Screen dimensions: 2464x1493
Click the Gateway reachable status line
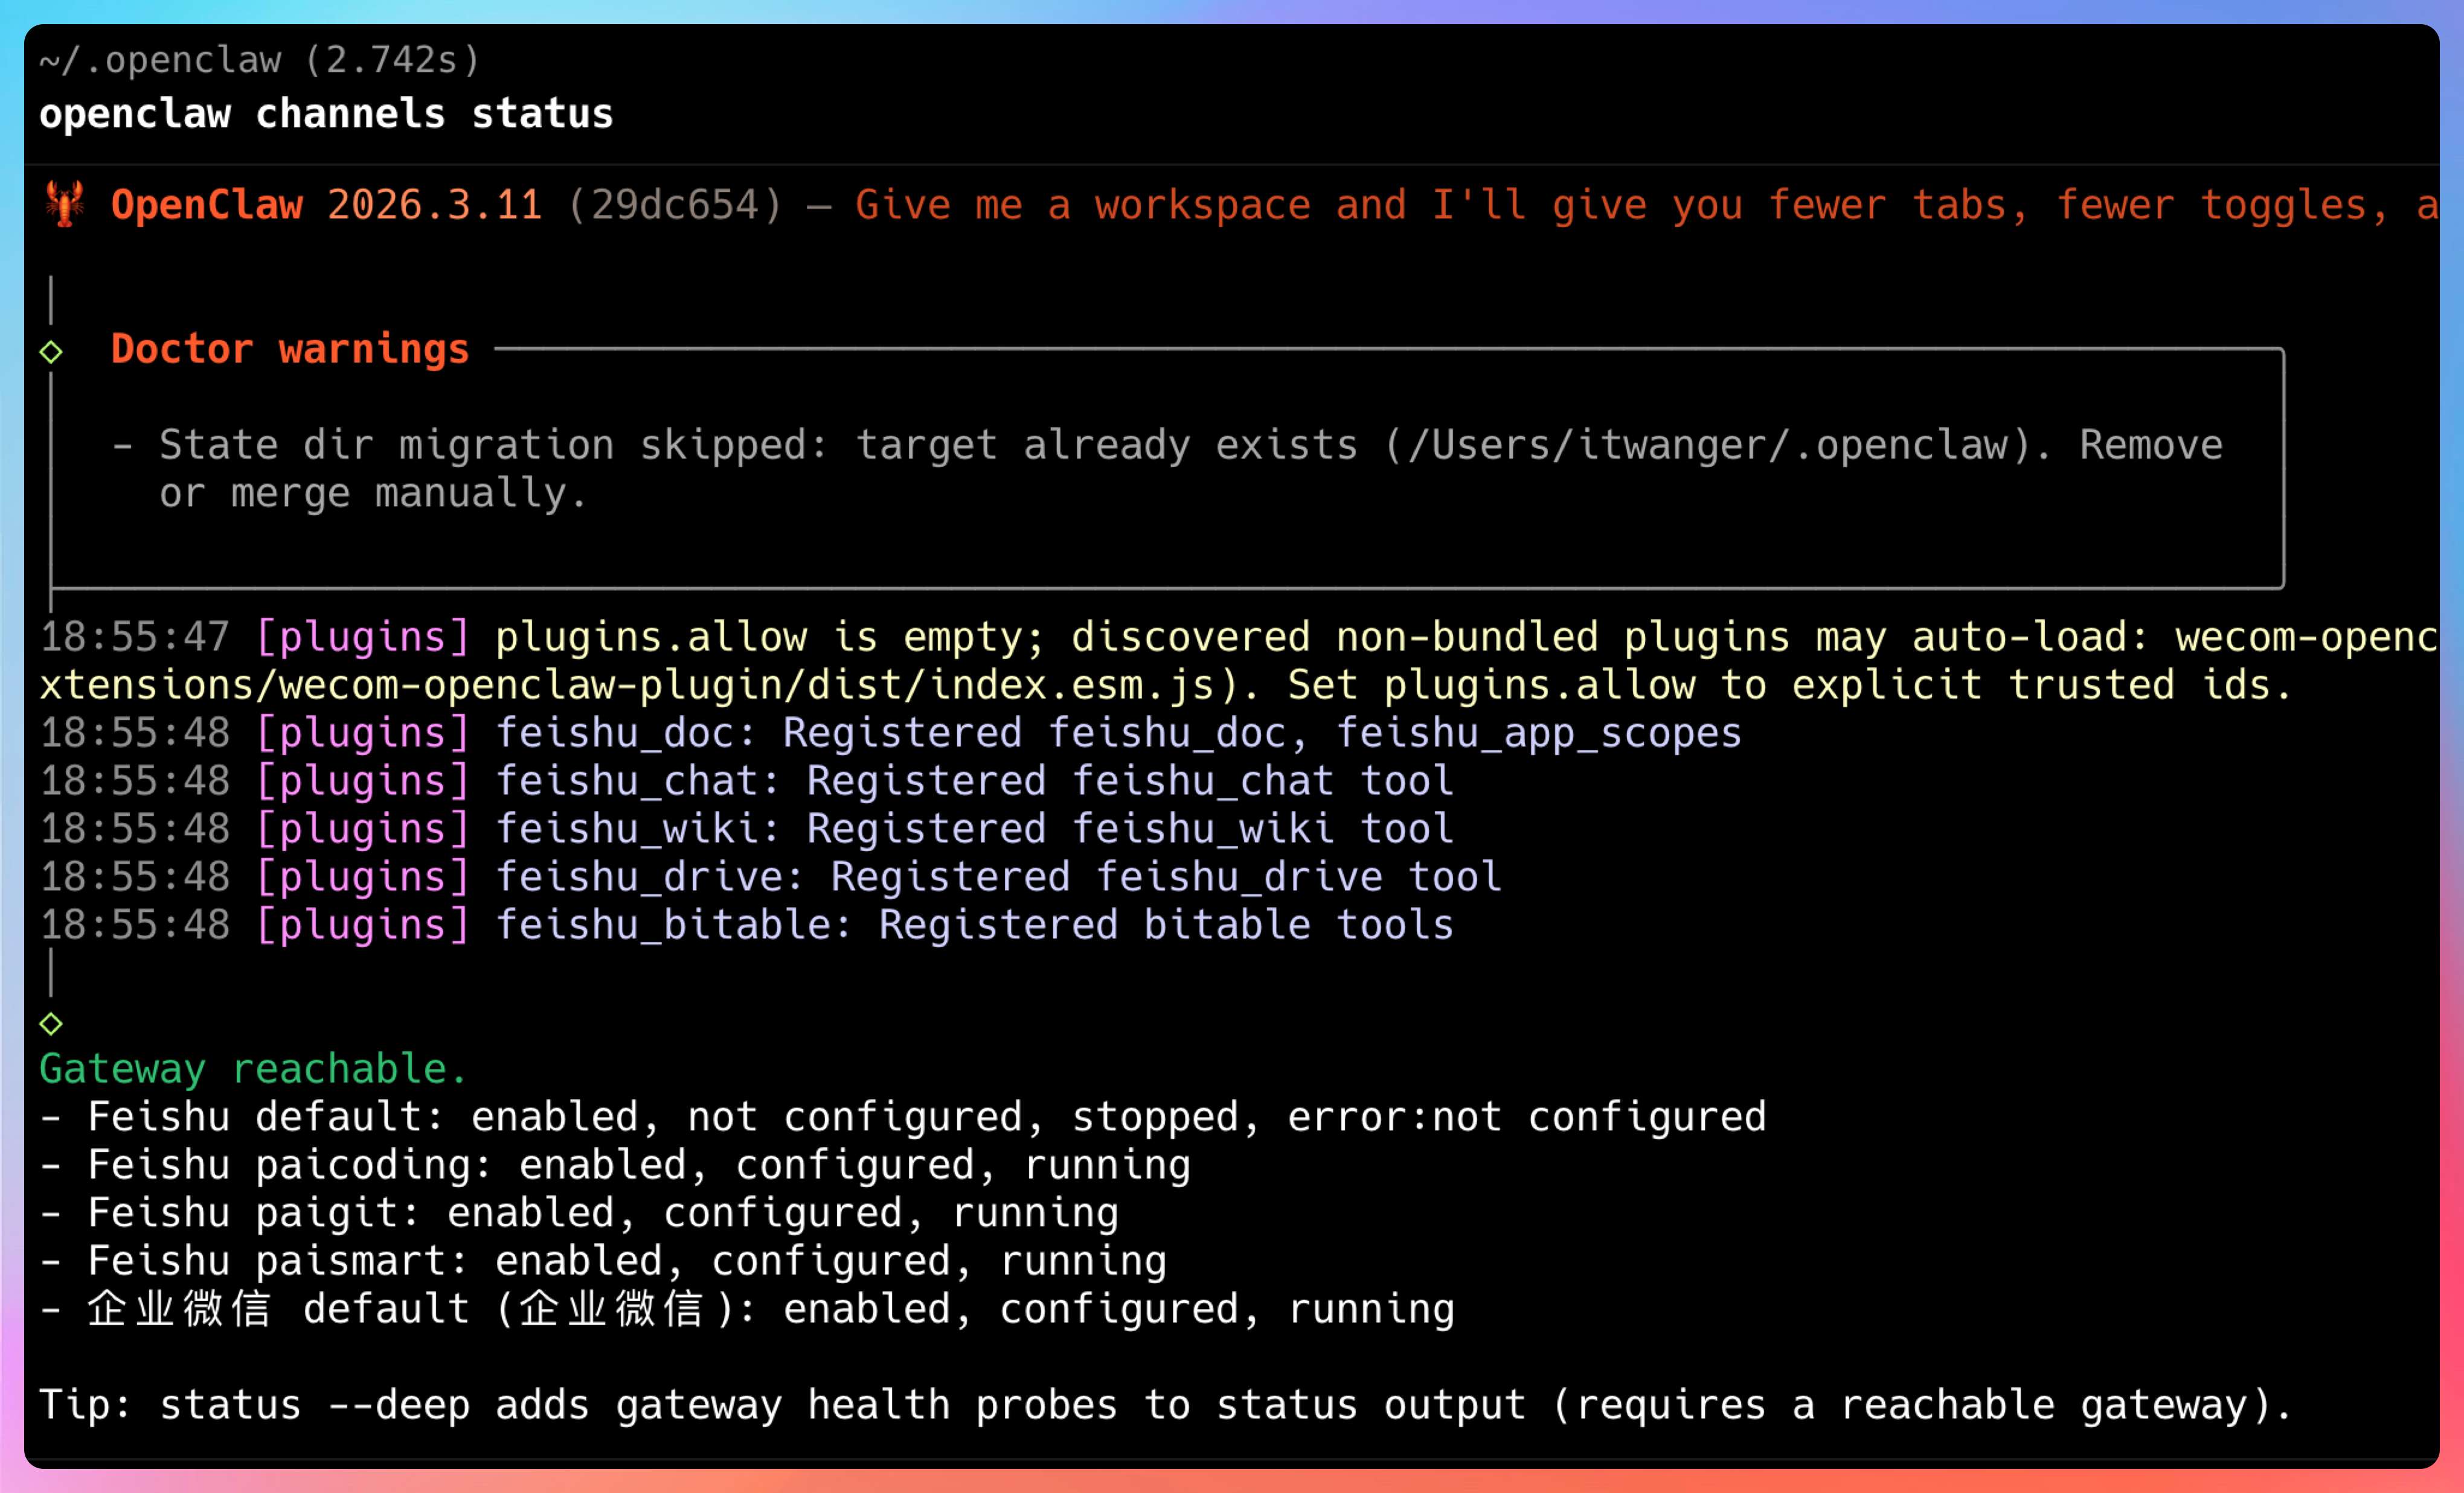pyautogui.click(x=252, y=1069)
